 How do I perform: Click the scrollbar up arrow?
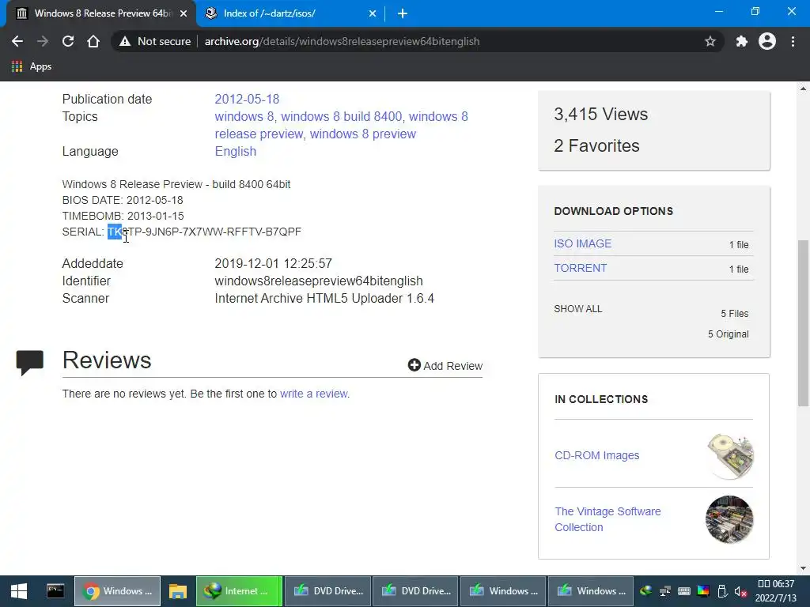click(804, 89)
